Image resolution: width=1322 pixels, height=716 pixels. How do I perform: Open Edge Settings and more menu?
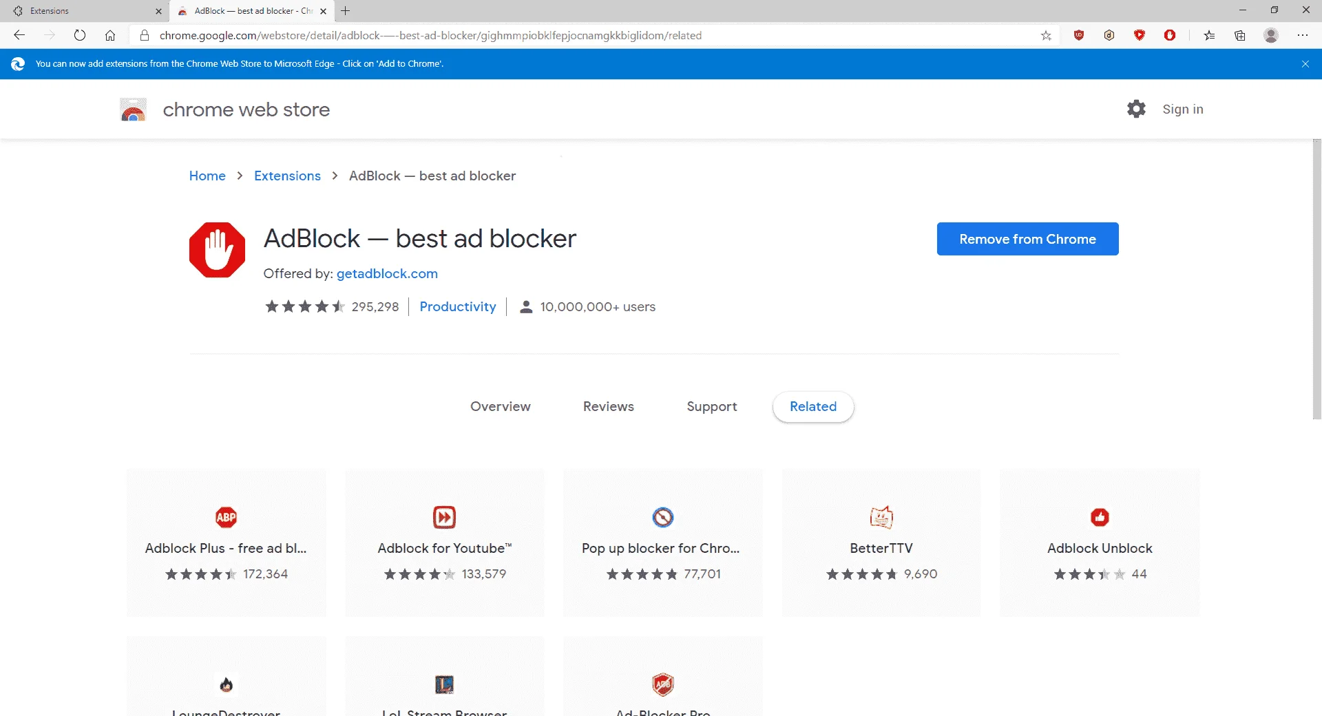pos(1303,35)
